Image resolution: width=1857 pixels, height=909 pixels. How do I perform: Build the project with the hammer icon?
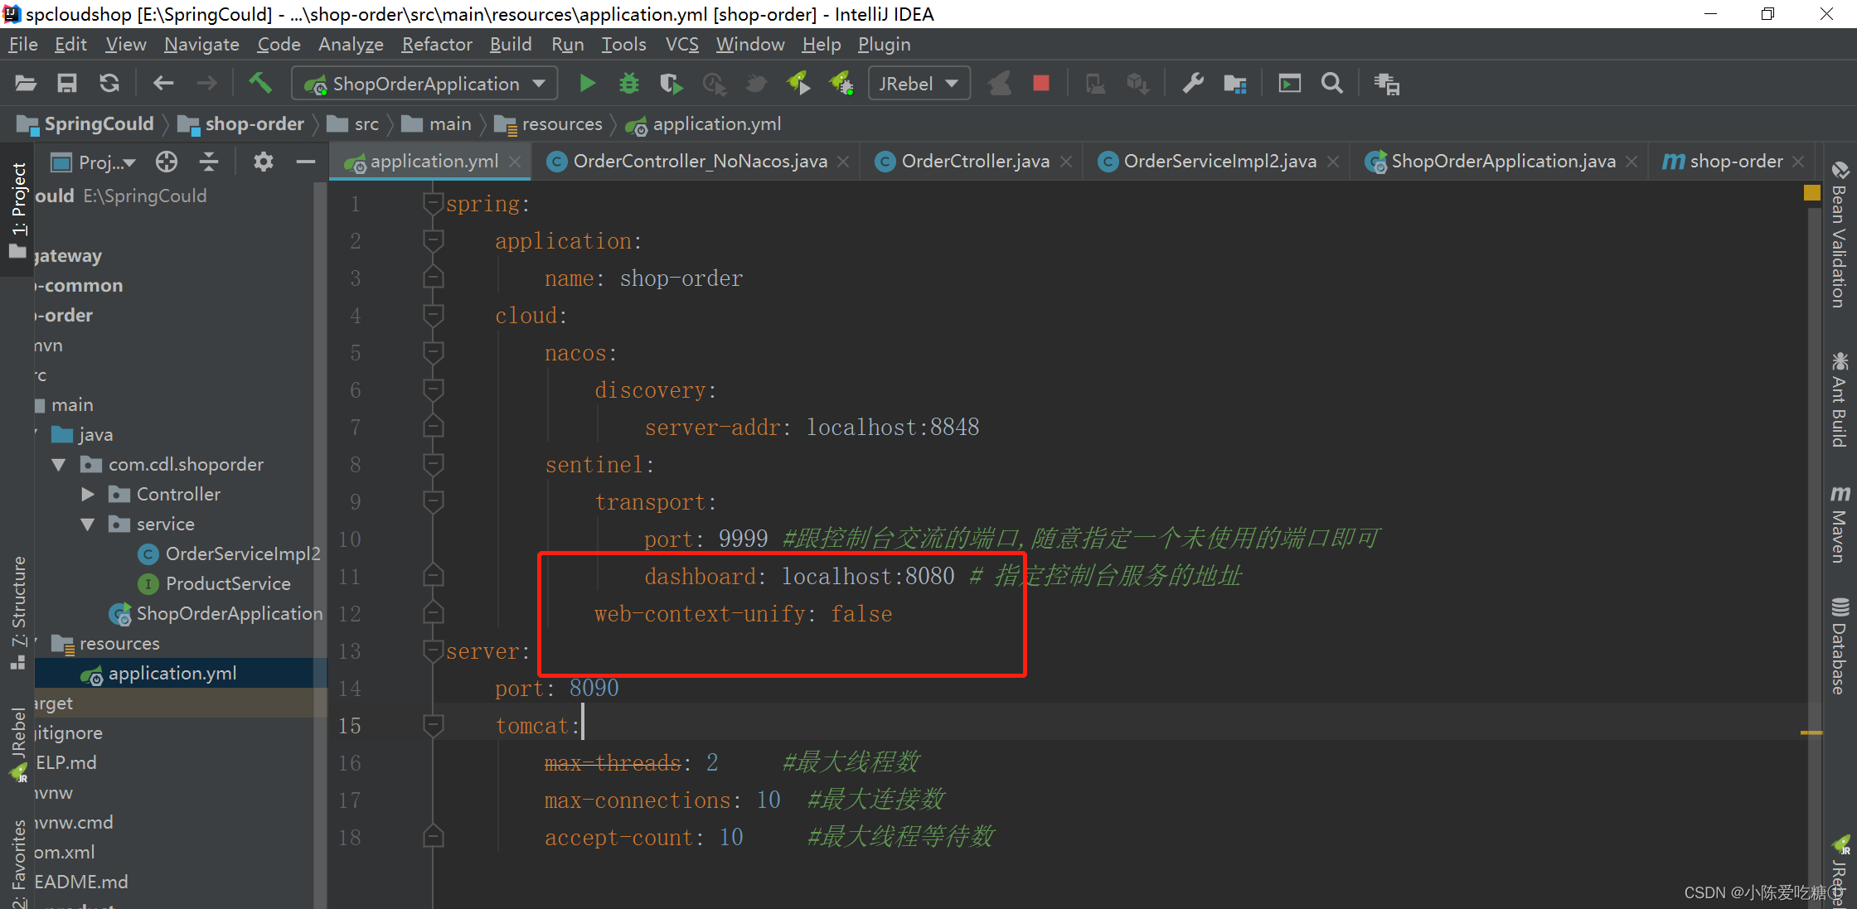(x=260, y=83)
